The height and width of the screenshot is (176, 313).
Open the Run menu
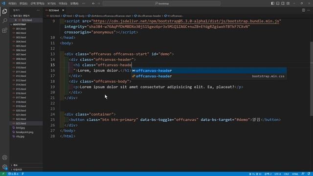coord(74,3)
